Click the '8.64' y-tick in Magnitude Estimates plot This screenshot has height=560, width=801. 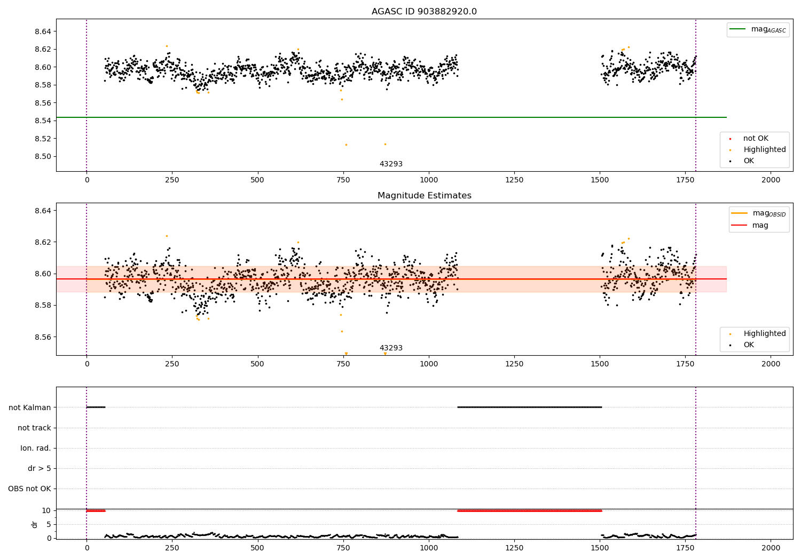[43, 211]
